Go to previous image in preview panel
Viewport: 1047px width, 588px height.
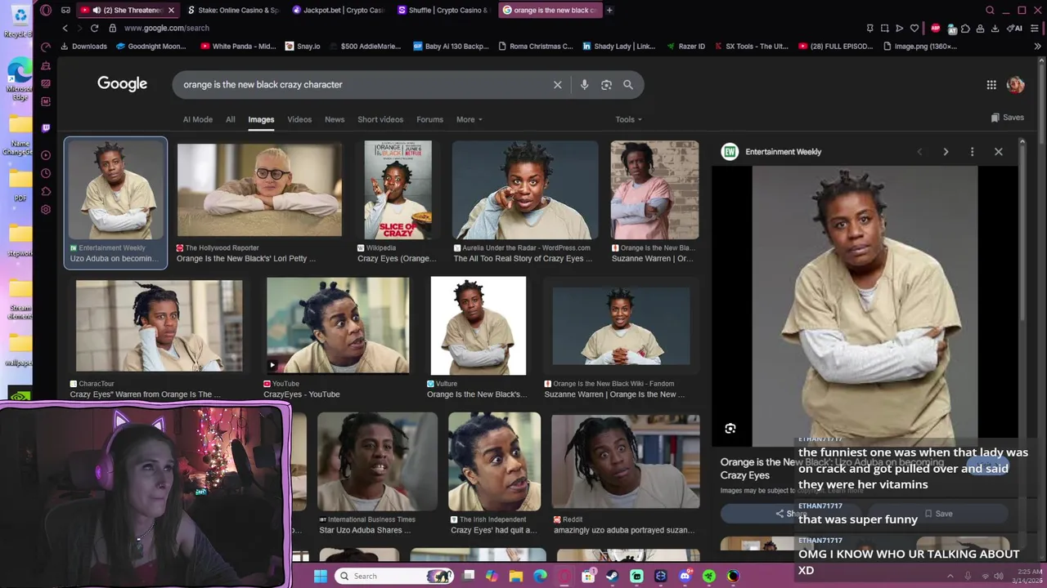point(919,152)
